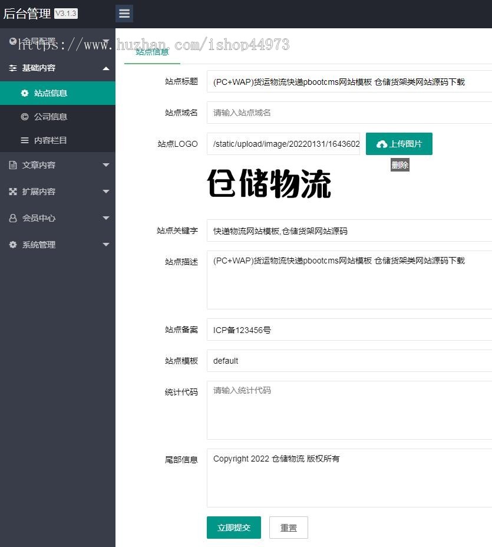Click the gear icon beside 站点信息
The height and width of the screenshot is (547, 492).
tap(24, 93)
